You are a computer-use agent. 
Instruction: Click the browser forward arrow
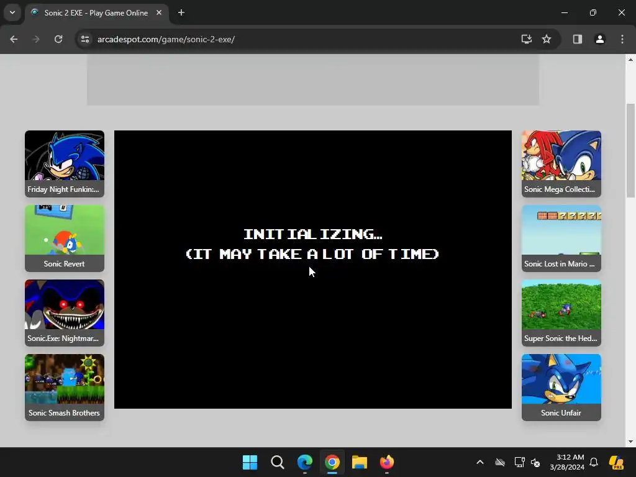(36, 39)
